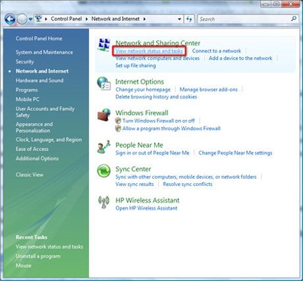Click inside the Search box

pos(244,19)
